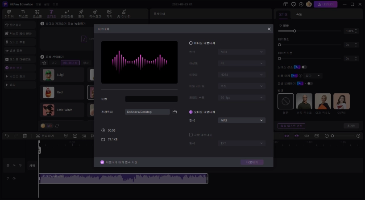Switch to the 속도 (Speed) tab
365x200 pixels.
299,14
